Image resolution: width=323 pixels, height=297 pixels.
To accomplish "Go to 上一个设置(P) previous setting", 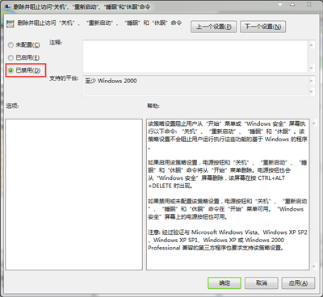I will click(x=214, y=27).
